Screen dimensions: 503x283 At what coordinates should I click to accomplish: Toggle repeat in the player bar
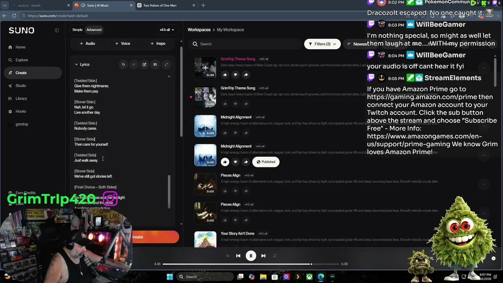(274, 256)
